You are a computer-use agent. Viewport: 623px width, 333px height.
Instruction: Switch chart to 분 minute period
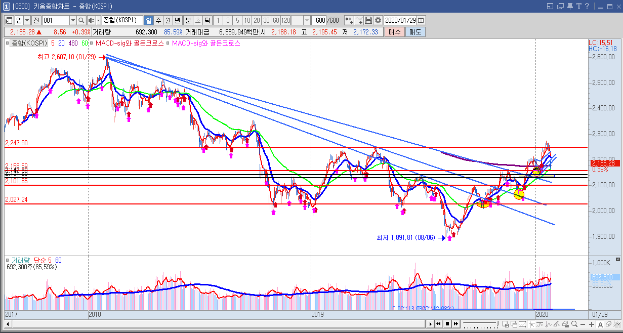coord(188,20)
